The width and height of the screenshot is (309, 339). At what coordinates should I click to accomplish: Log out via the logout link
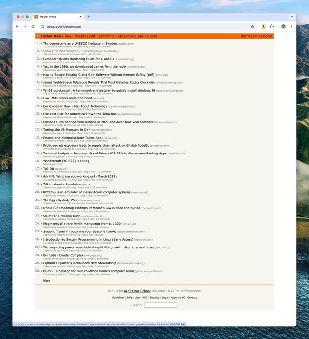267,36
